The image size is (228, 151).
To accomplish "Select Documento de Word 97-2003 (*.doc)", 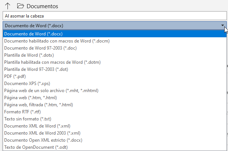I will click(x=41, y=48).
